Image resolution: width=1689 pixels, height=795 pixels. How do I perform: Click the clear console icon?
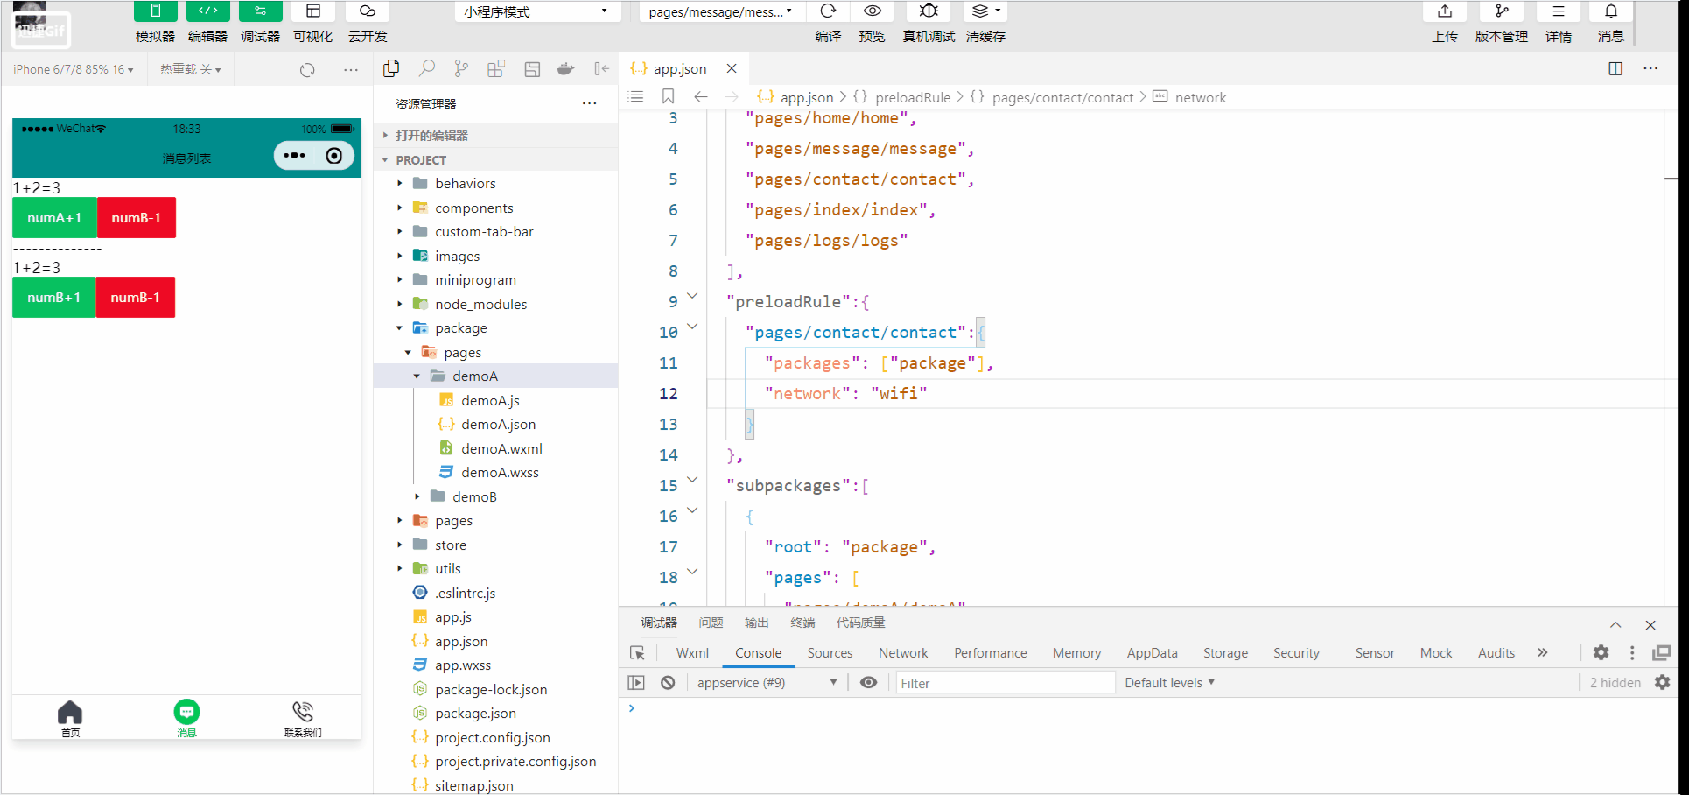coord(668,683)
